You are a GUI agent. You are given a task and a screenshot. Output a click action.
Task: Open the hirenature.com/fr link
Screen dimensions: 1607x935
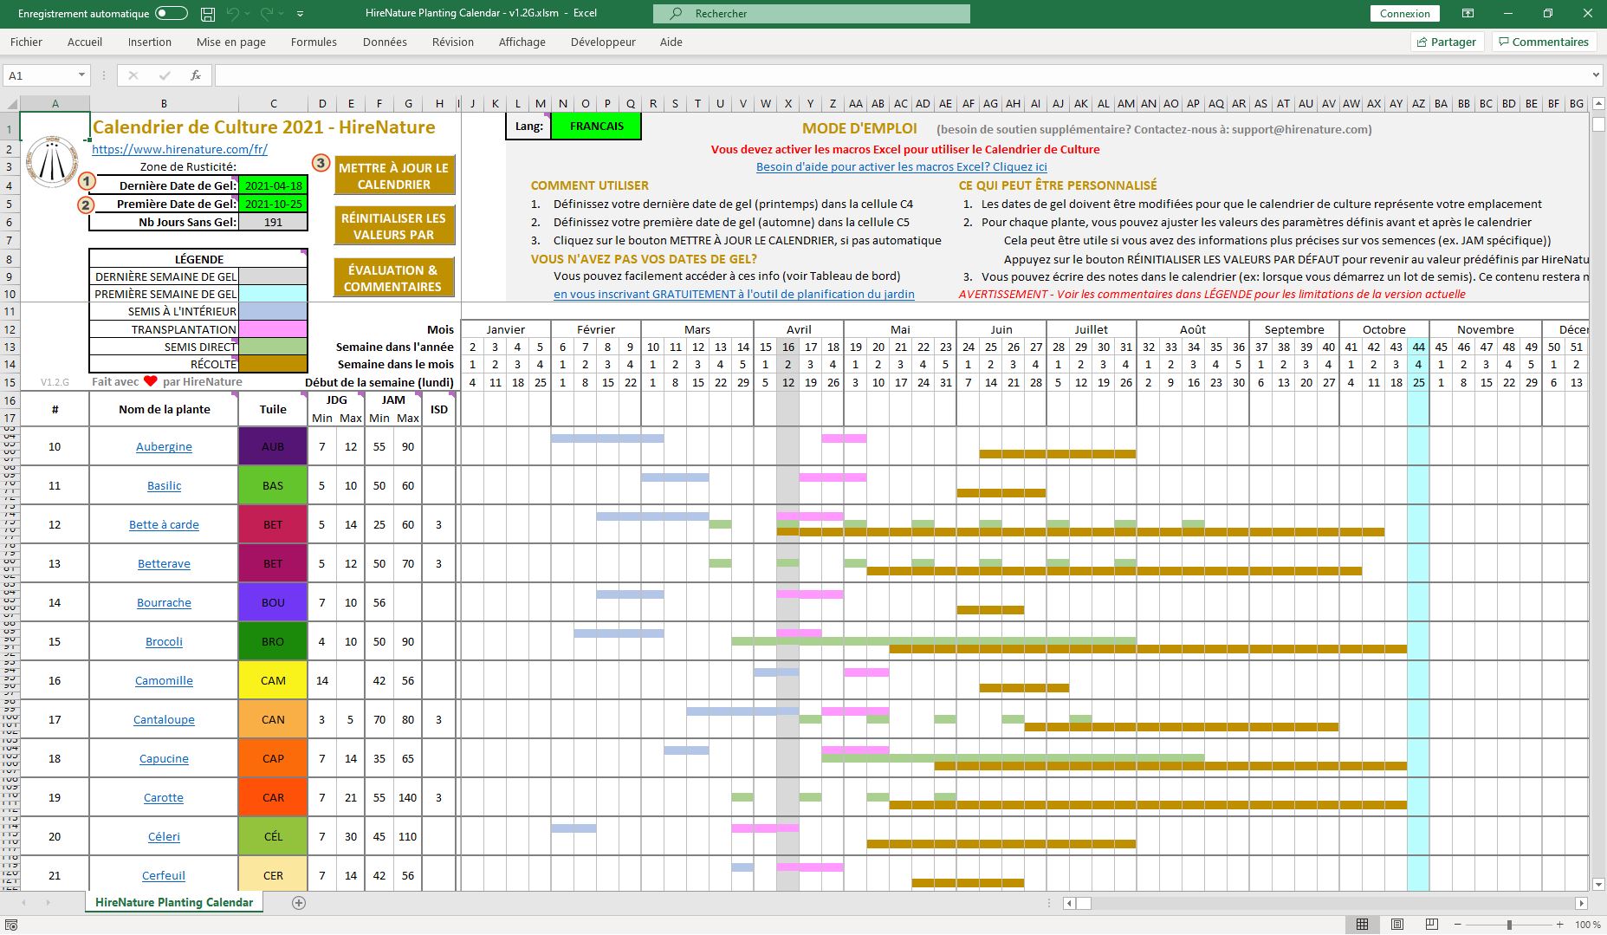pyautogui.click(x=179, y=149)
